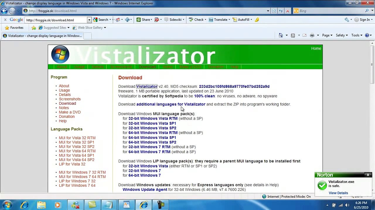
Task: Close the Google Toolbar with its X
Action: [5, 20]
